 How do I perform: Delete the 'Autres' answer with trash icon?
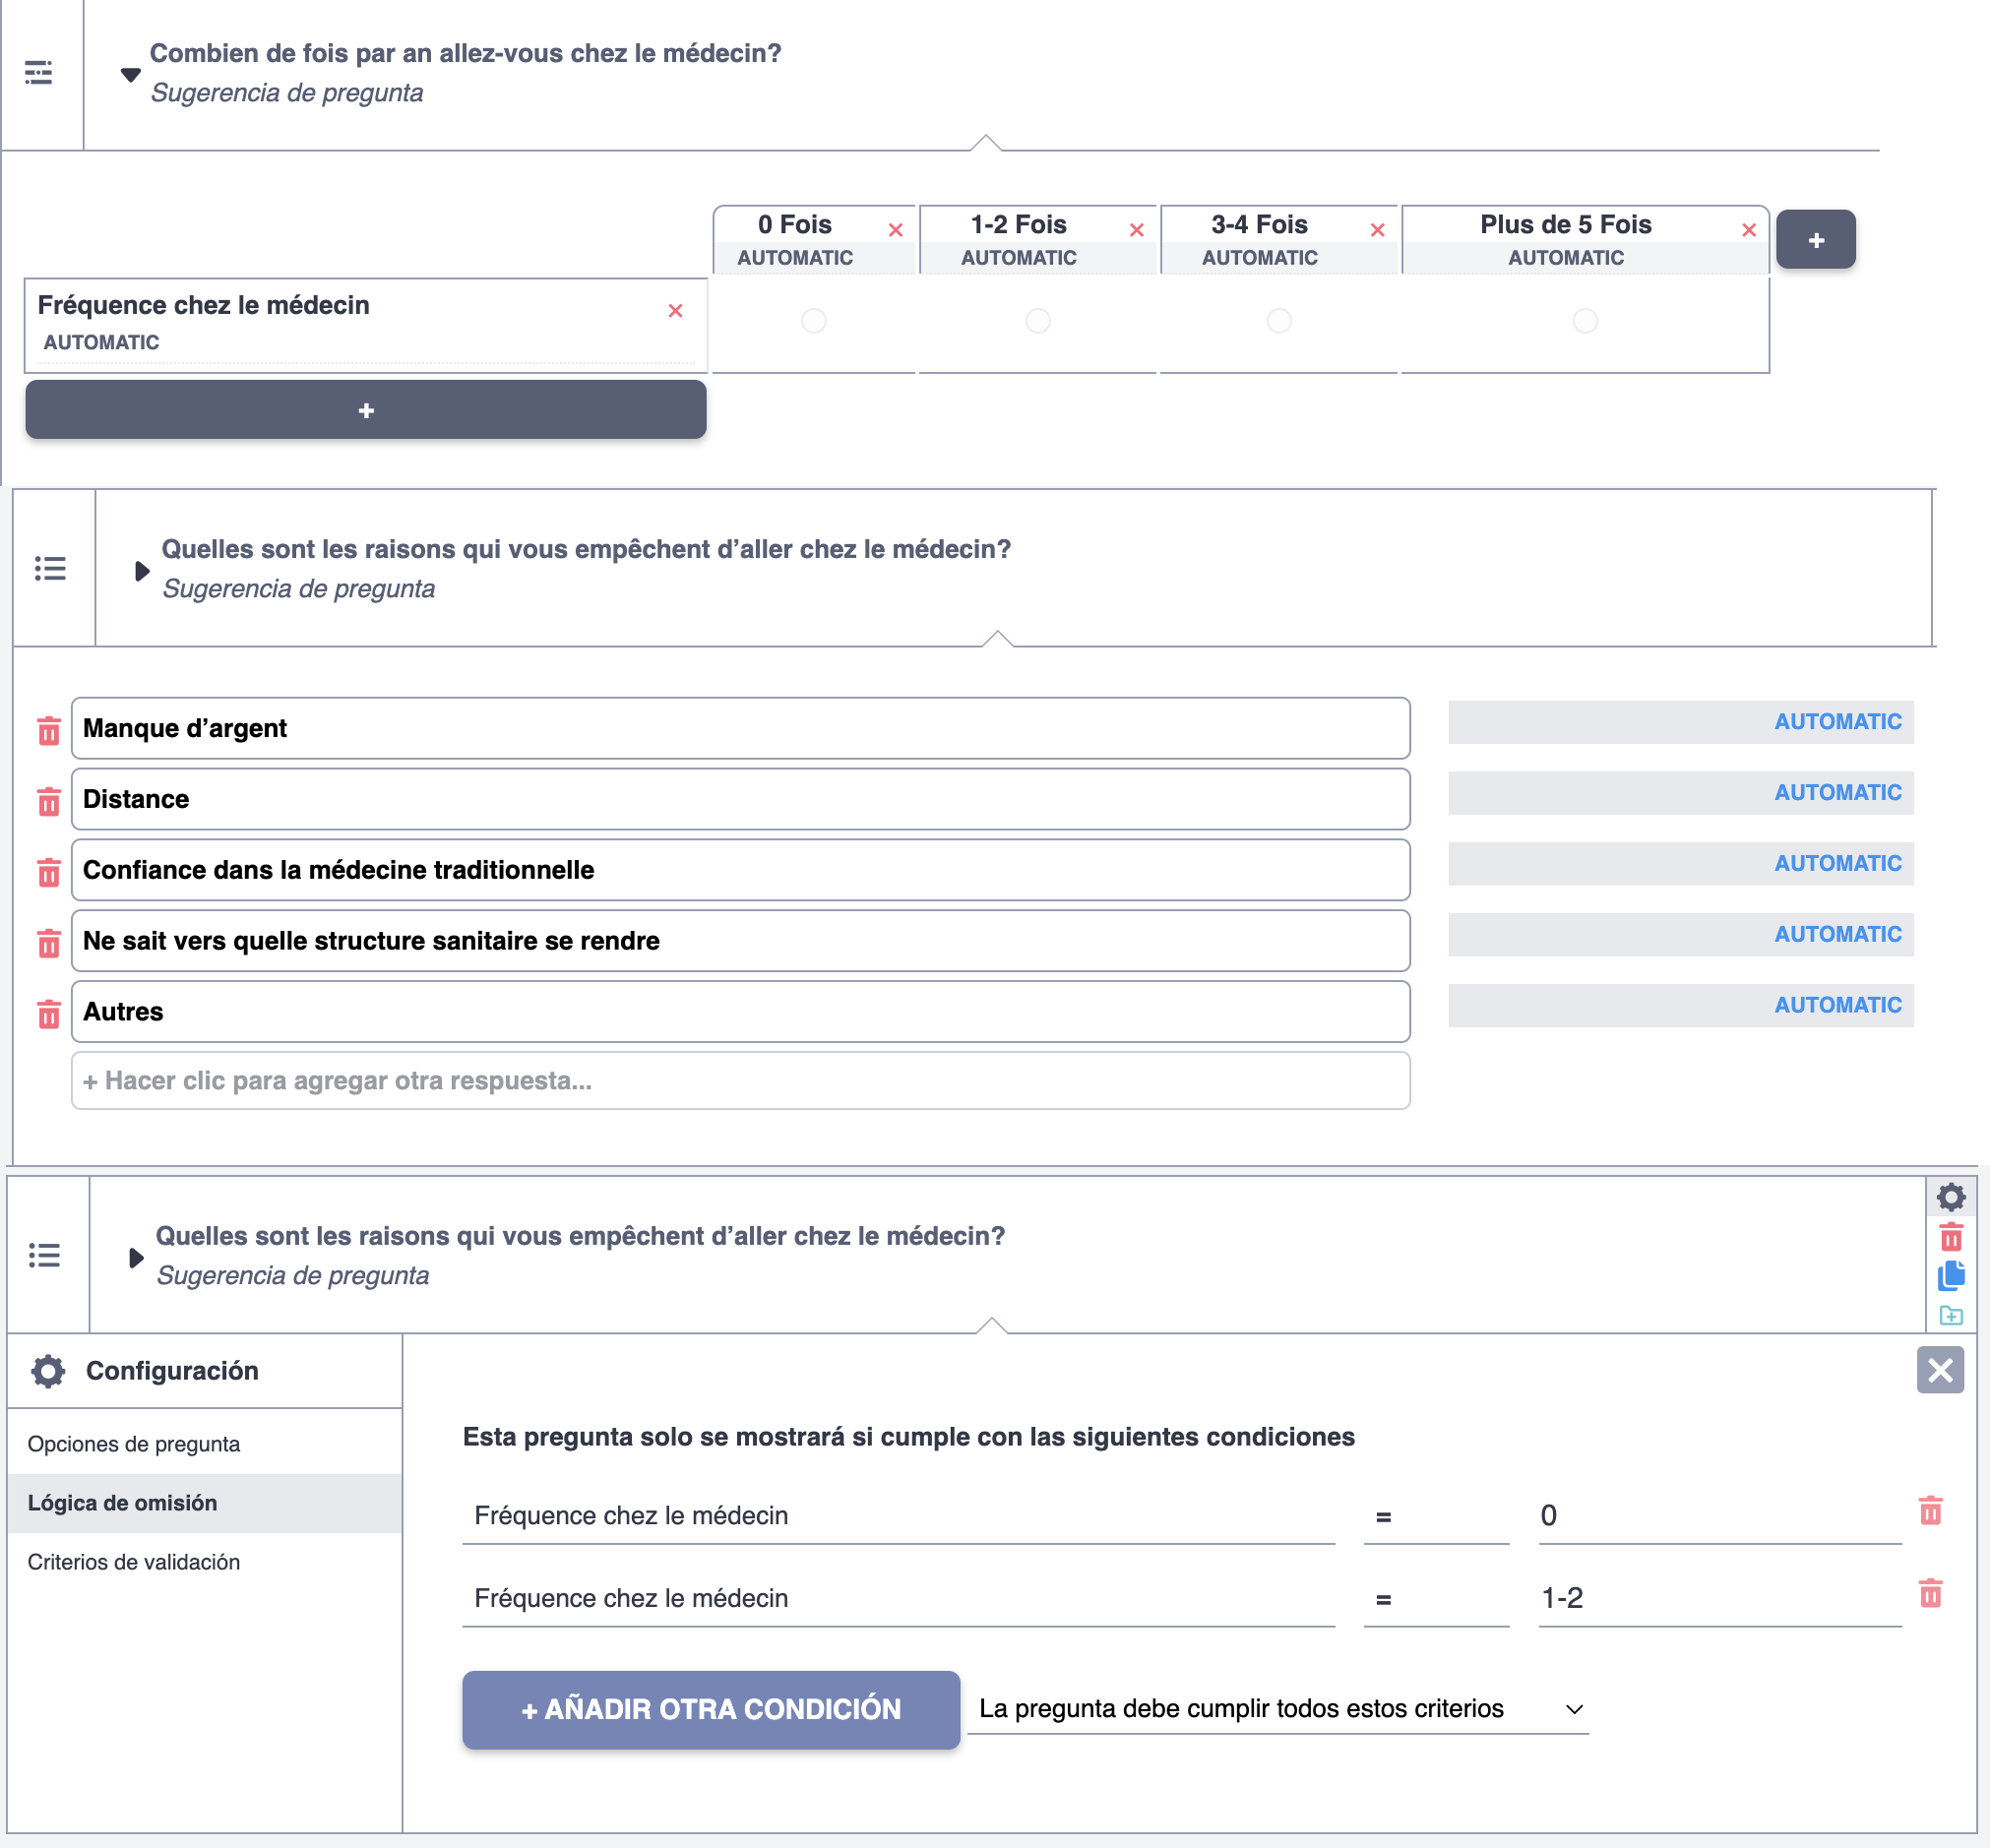point(48,1014)
